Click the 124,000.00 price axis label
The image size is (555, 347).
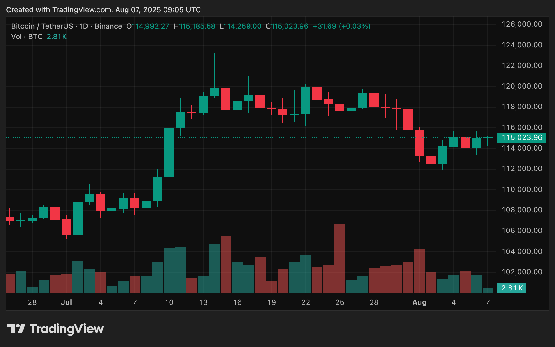(522, 45)
